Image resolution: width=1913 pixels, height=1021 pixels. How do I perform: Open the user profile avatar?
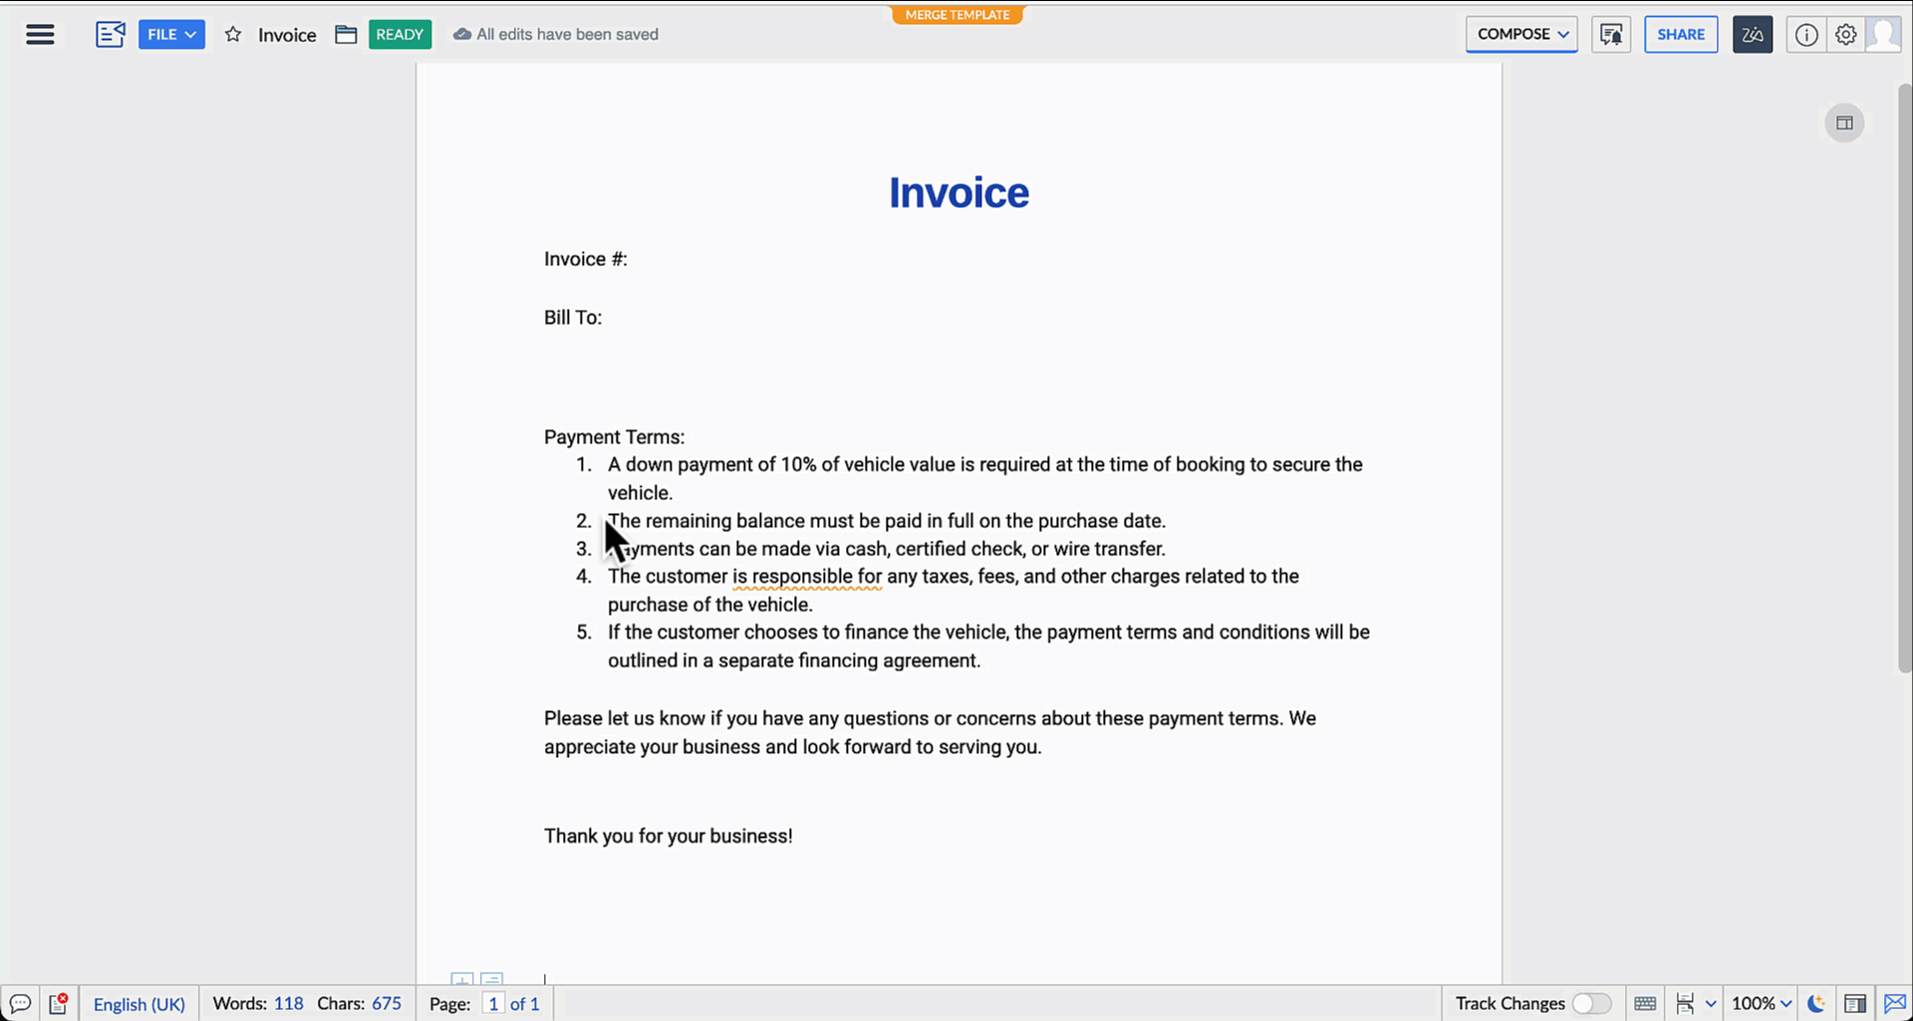click(x=1883, y=35)
